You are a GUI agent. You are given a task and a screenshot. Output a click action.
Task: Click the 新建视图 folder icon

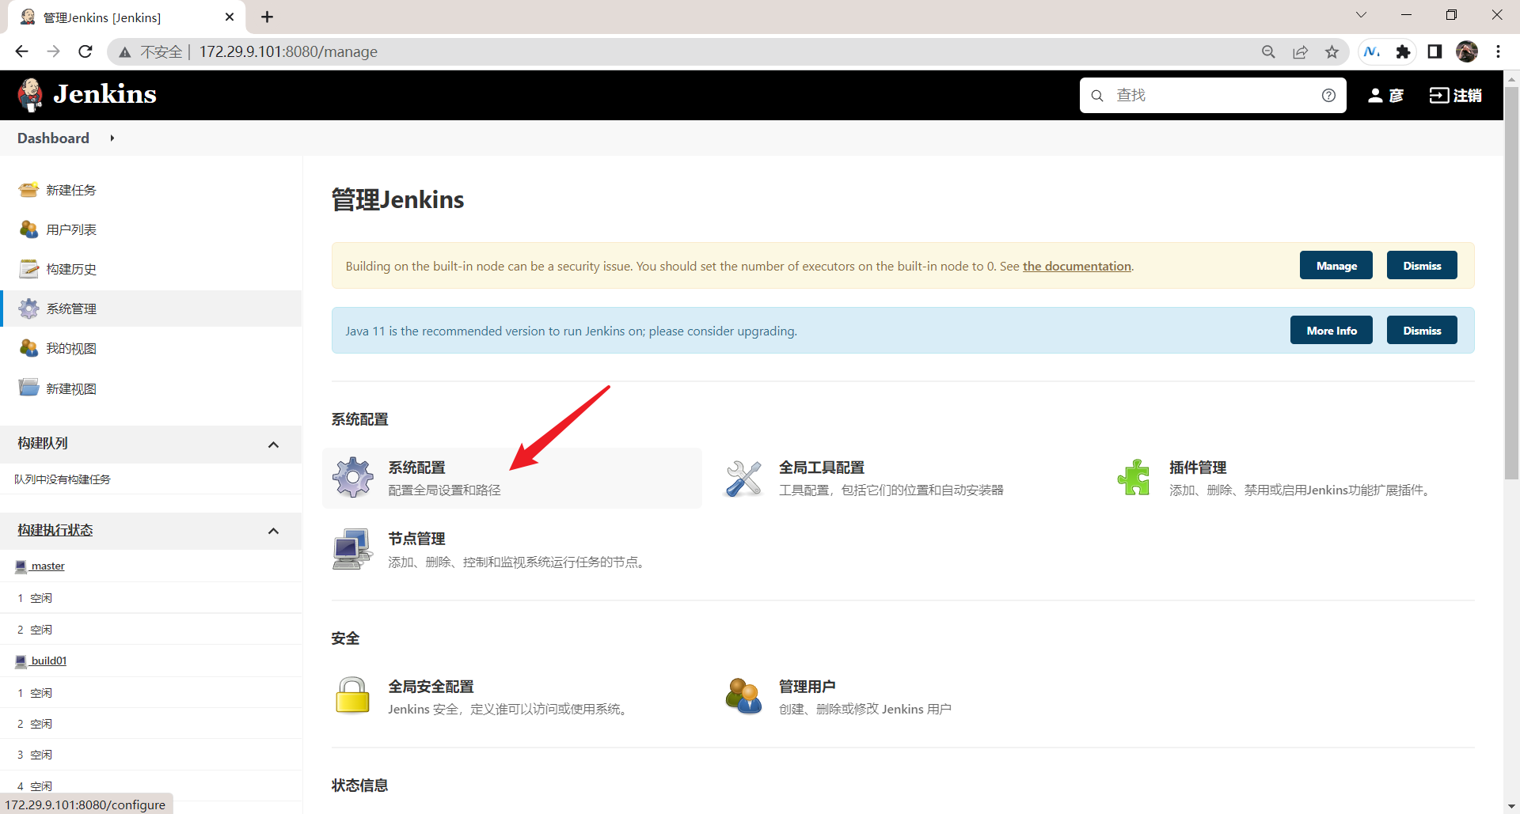(x=28, y=388)
